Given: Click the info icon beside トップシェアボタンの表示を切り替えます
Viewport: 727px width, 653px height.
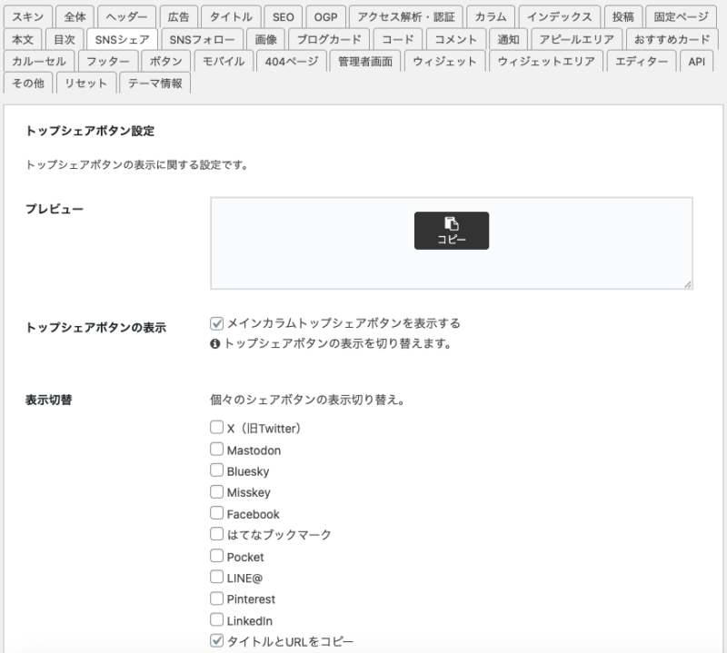Looking at the screenshot, I should point(214,344).
